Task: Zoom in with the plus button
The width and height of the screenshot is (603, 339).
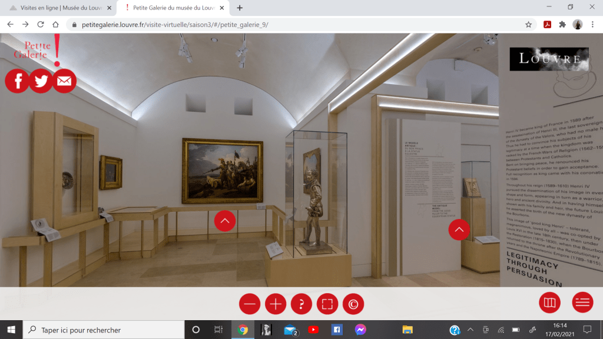Action: [x=276, y=304]
